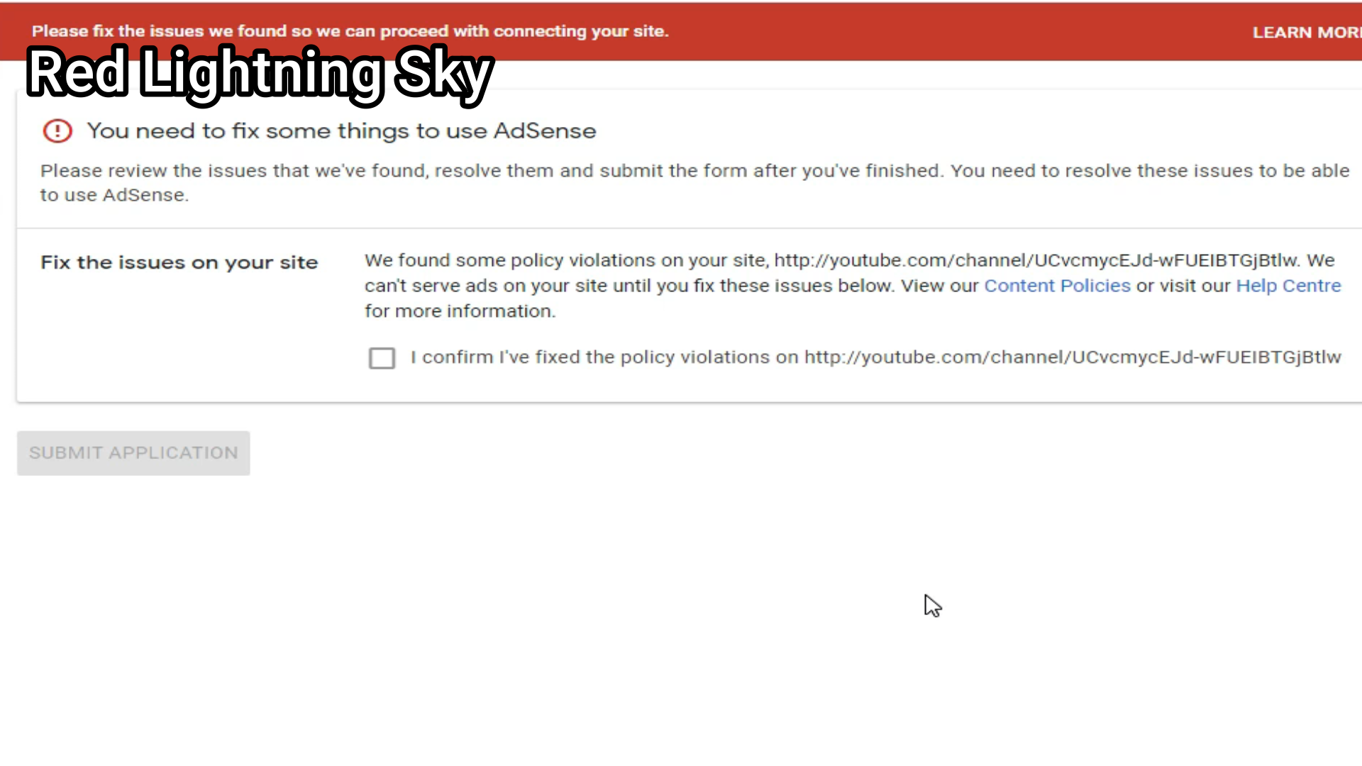
Task: Click the YouTube channel URL in the description paragraph
Action: pyautogui.click(x=1036, y=260)
